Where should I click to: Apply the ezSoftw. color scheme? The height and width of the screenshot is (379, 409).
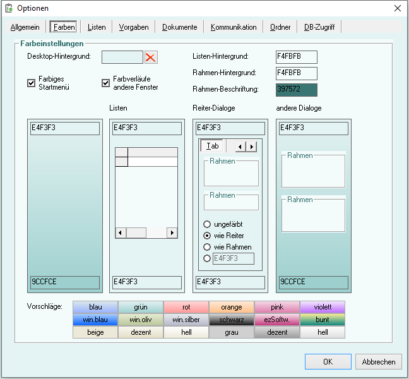(x=277, y=320)
